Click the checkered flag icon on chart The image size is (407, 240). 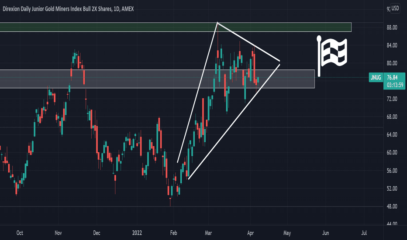coord(332,57)
